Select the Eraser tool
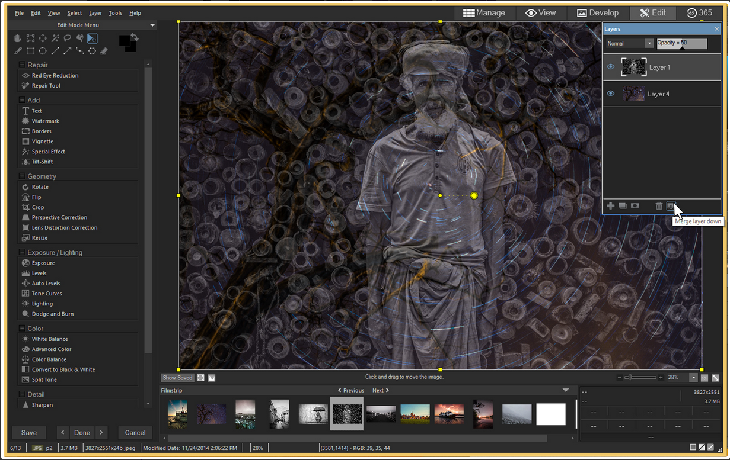Screen dimensions: 730x460 (104, 51)
